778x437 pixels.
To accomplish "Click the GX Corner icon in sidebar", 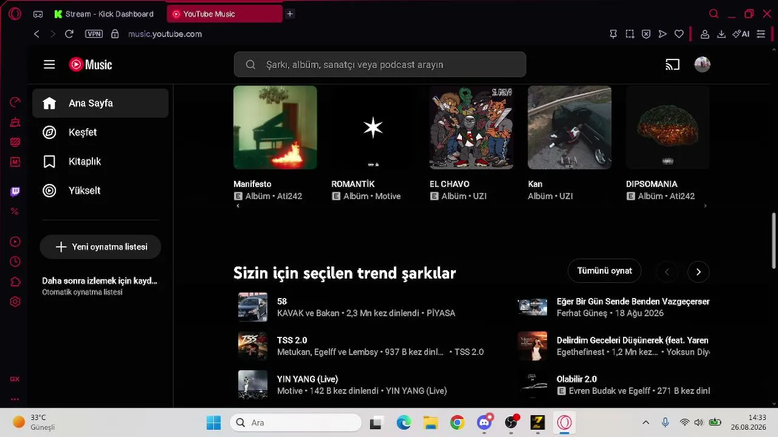I will 15,379.
